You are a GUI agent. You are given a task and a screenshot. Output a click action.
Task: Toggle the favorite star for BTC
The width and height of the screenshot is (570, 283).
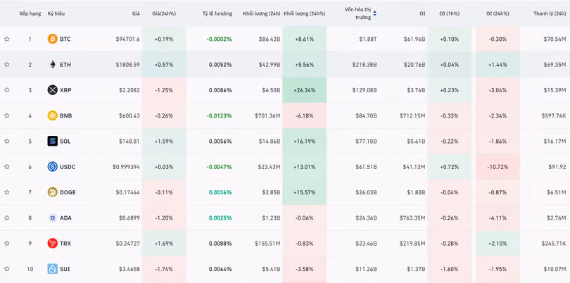click(x=7, y=39)
